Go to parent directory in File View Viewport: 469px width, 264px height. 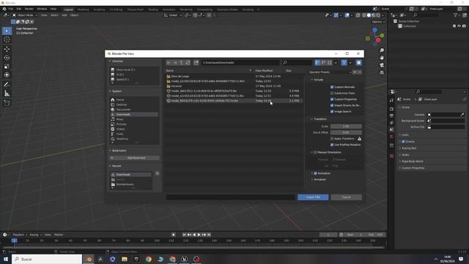point(182,62)
